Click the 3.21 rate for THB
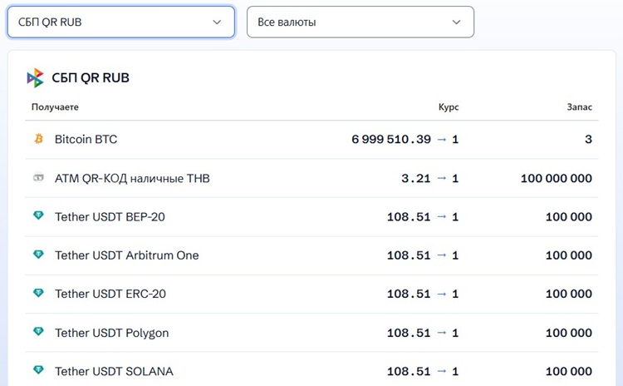 pyautogui.click(x=415, y=178)
